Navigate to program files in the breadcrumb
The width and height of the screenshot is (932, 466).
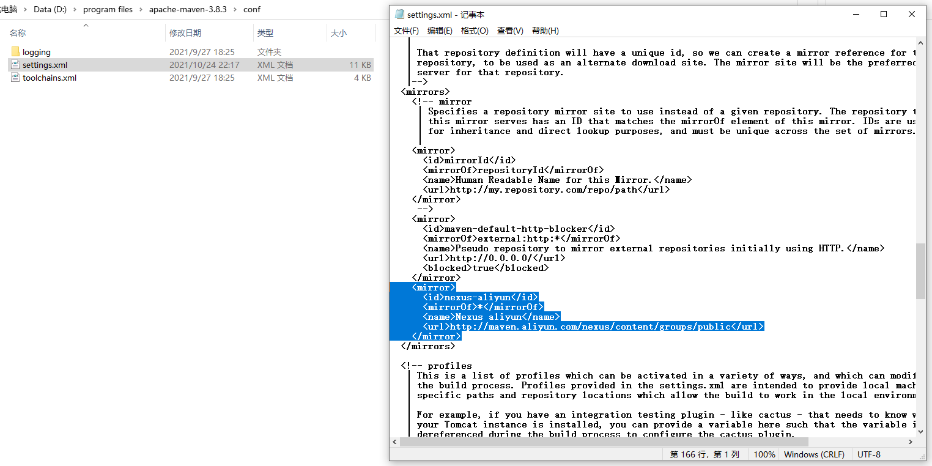point(108,10)
